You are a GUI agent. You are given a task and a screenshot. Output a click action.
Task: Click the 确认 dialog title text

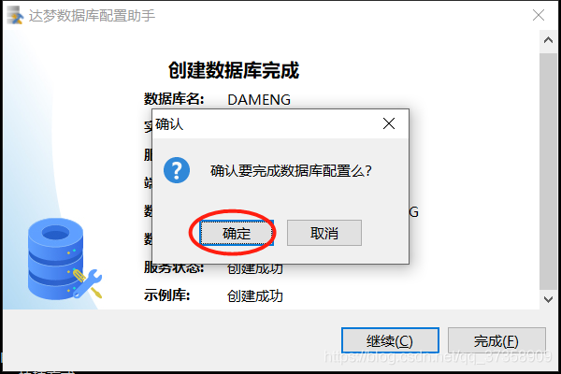[x=169, y=124]
